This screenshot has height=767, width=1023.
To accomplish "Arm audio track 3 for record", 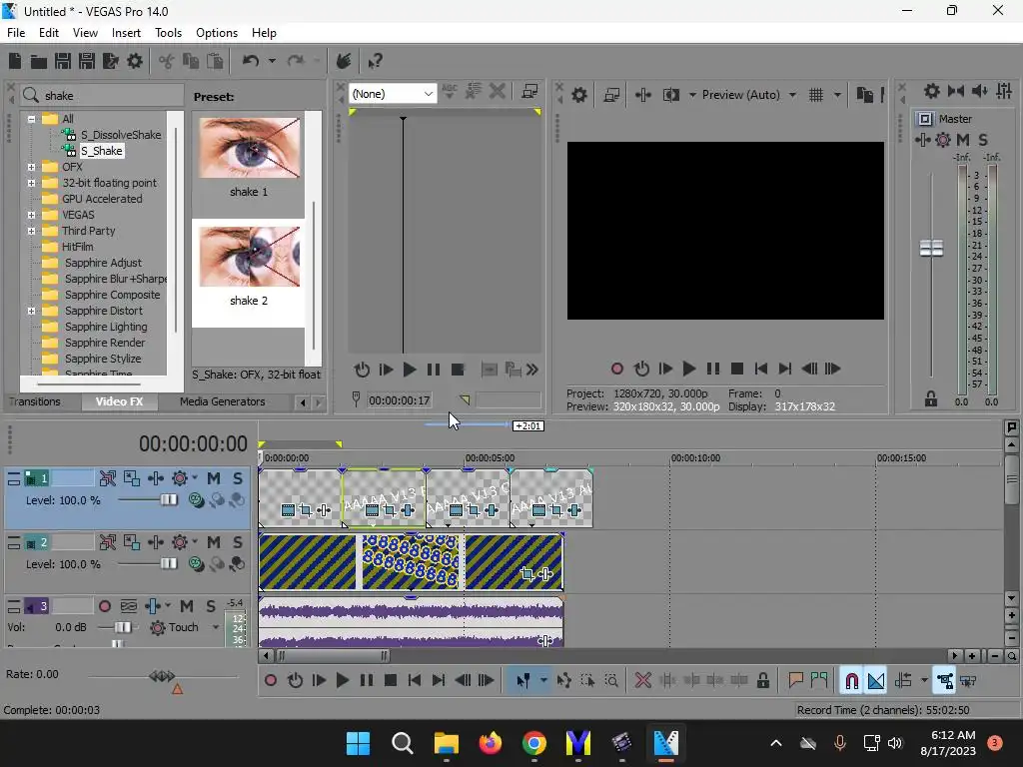I will 104,606.
